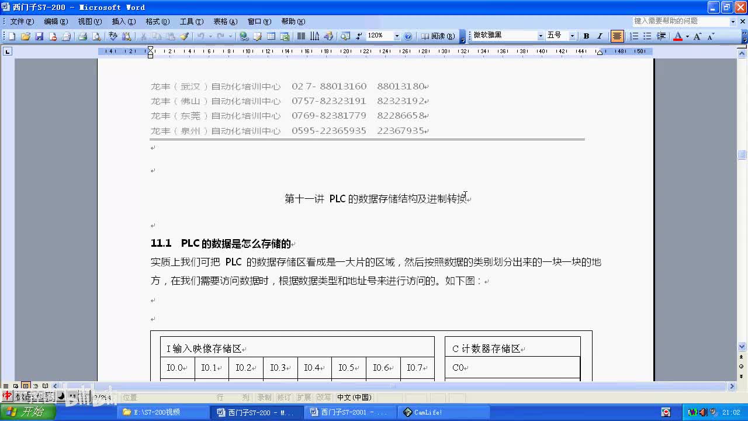Viewport: 748px width, 421px height.
Task: Switch to CamLife! taskbar button
Action: [445, 412]
